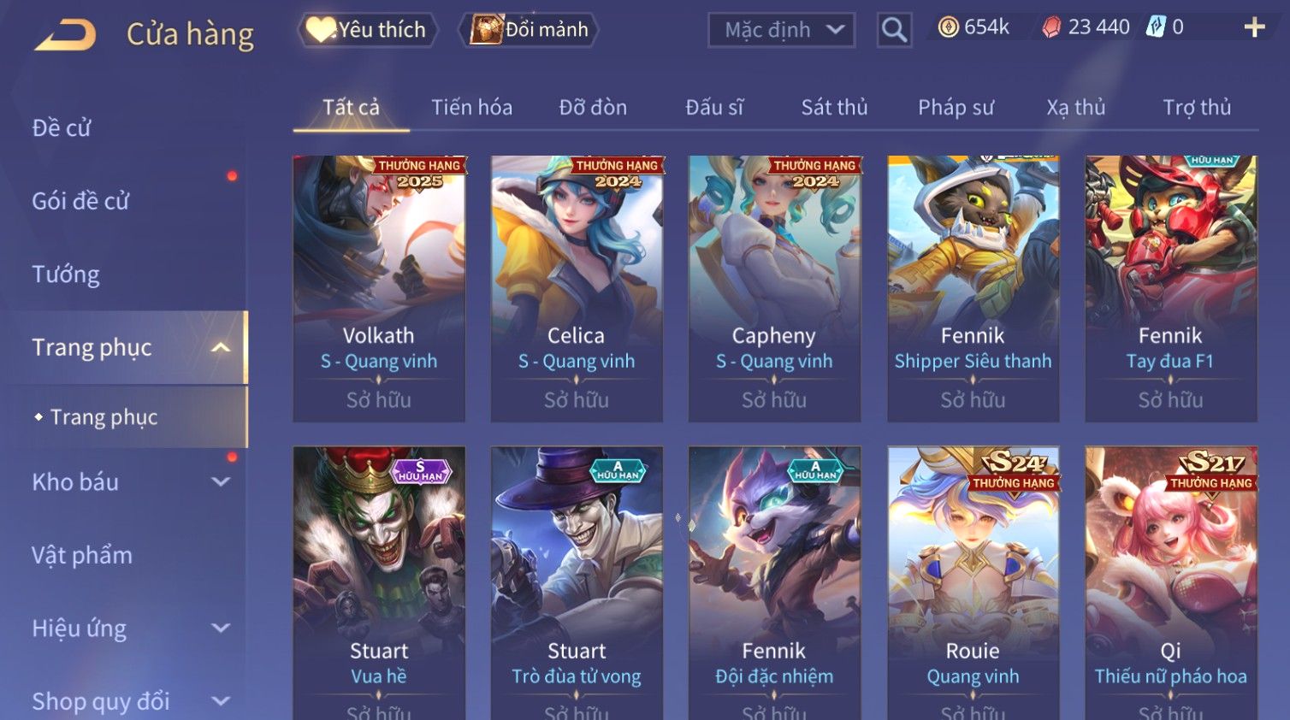Expand the Hiệu ứng sidebar section
The image size is (1290, 720).
coord(221,628)
